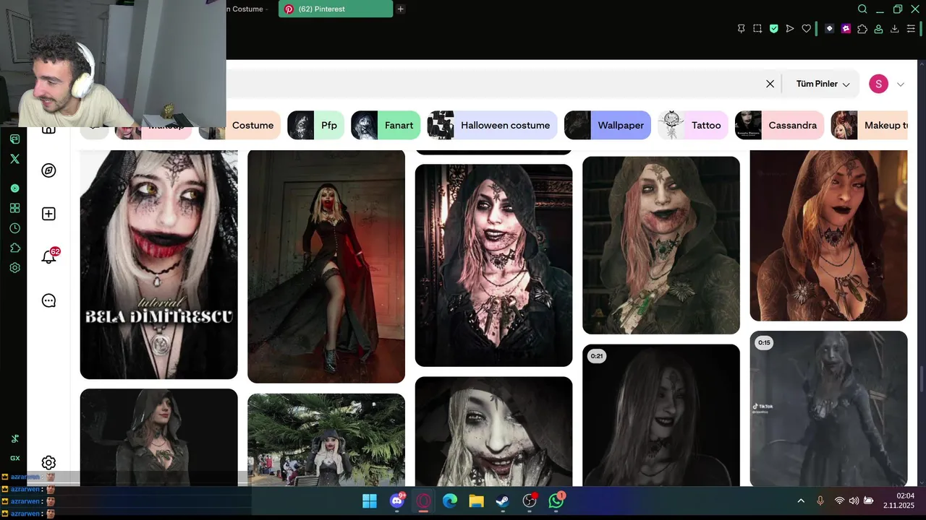
Task: Select the Halloween costume filter chip
Action: [492, 125]
